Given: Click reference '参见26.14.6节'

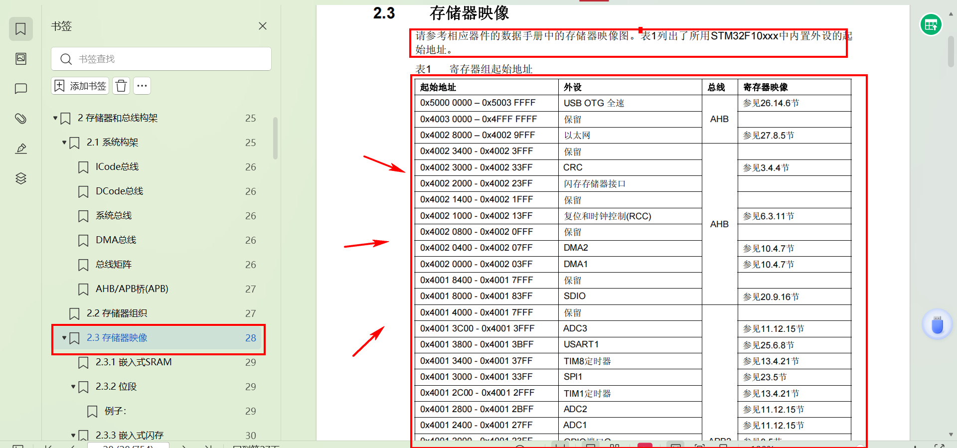Looking at the screenshot, I should [771, 103].
